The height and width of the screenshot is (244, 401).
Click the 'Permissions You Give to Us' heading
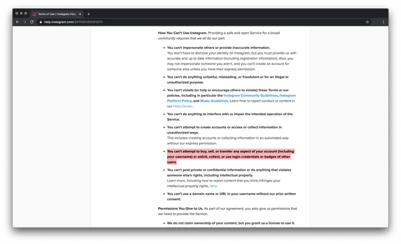pyautogui.click(x=180, y=208)
